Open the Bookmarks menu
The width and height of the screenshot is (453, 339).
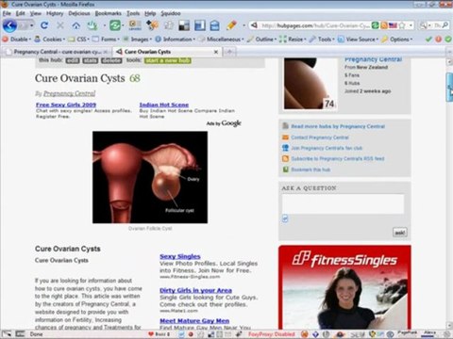(109, 13)
